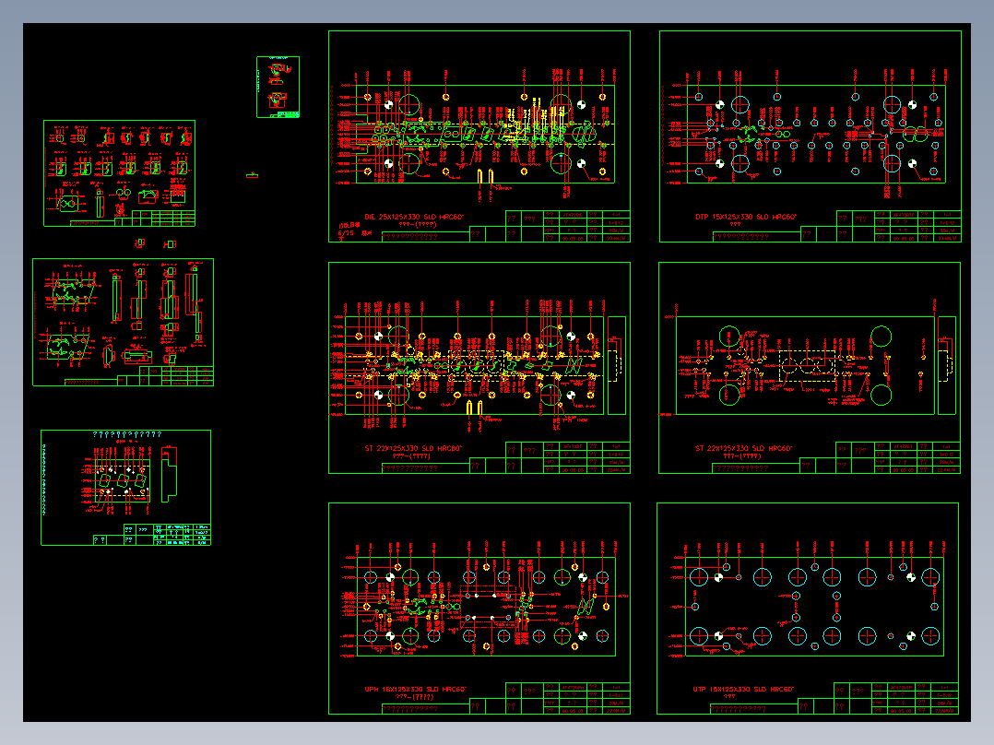Screen dimensions: 994x745
Task: Pick the tiny miniature drawing sheet
Action: click(x=278, y=87)
